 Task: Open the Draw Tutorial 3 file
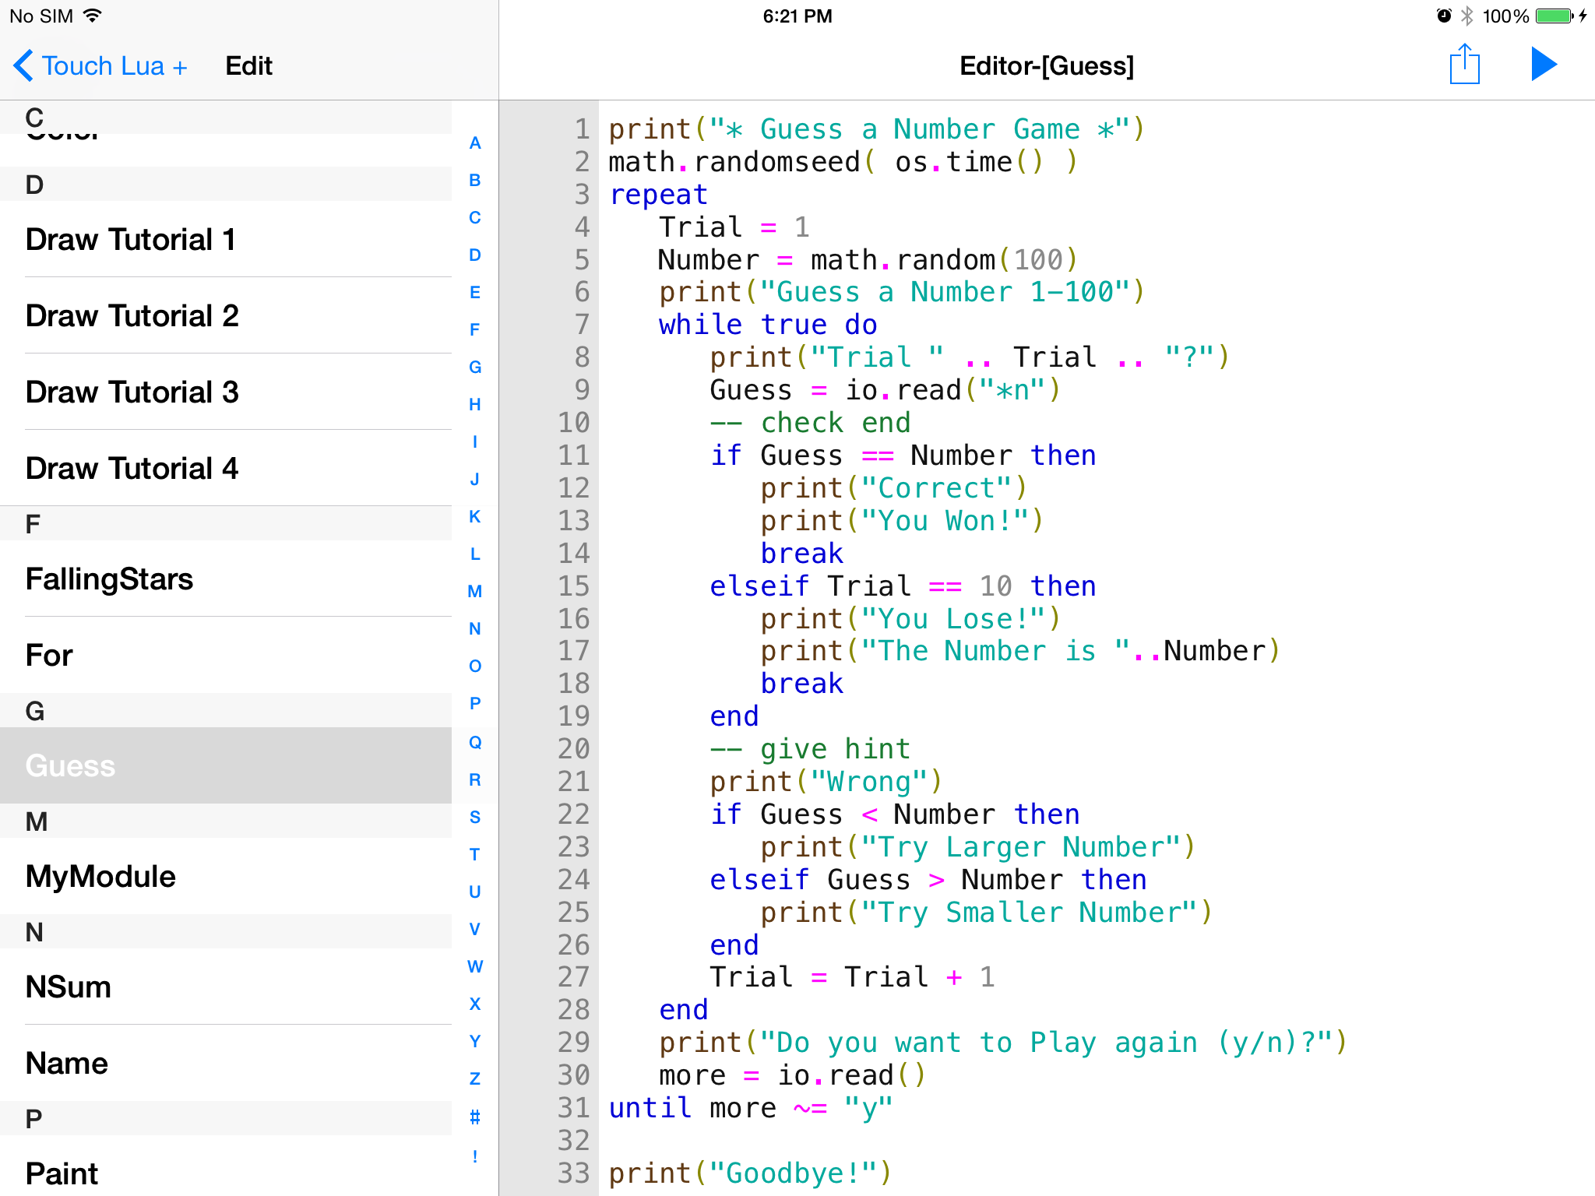point(132,392)
